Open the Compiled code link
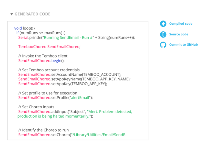Viewport: 205px width, 152px height. pos(181,24)
